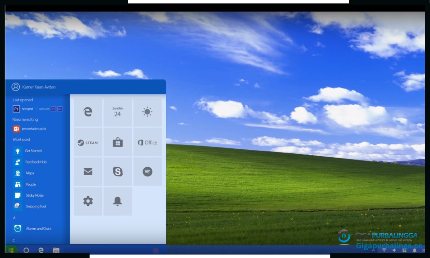Select the Feedback Hub label
The height and width of the screenshot is (258, 430).
[x=36, y=162]
